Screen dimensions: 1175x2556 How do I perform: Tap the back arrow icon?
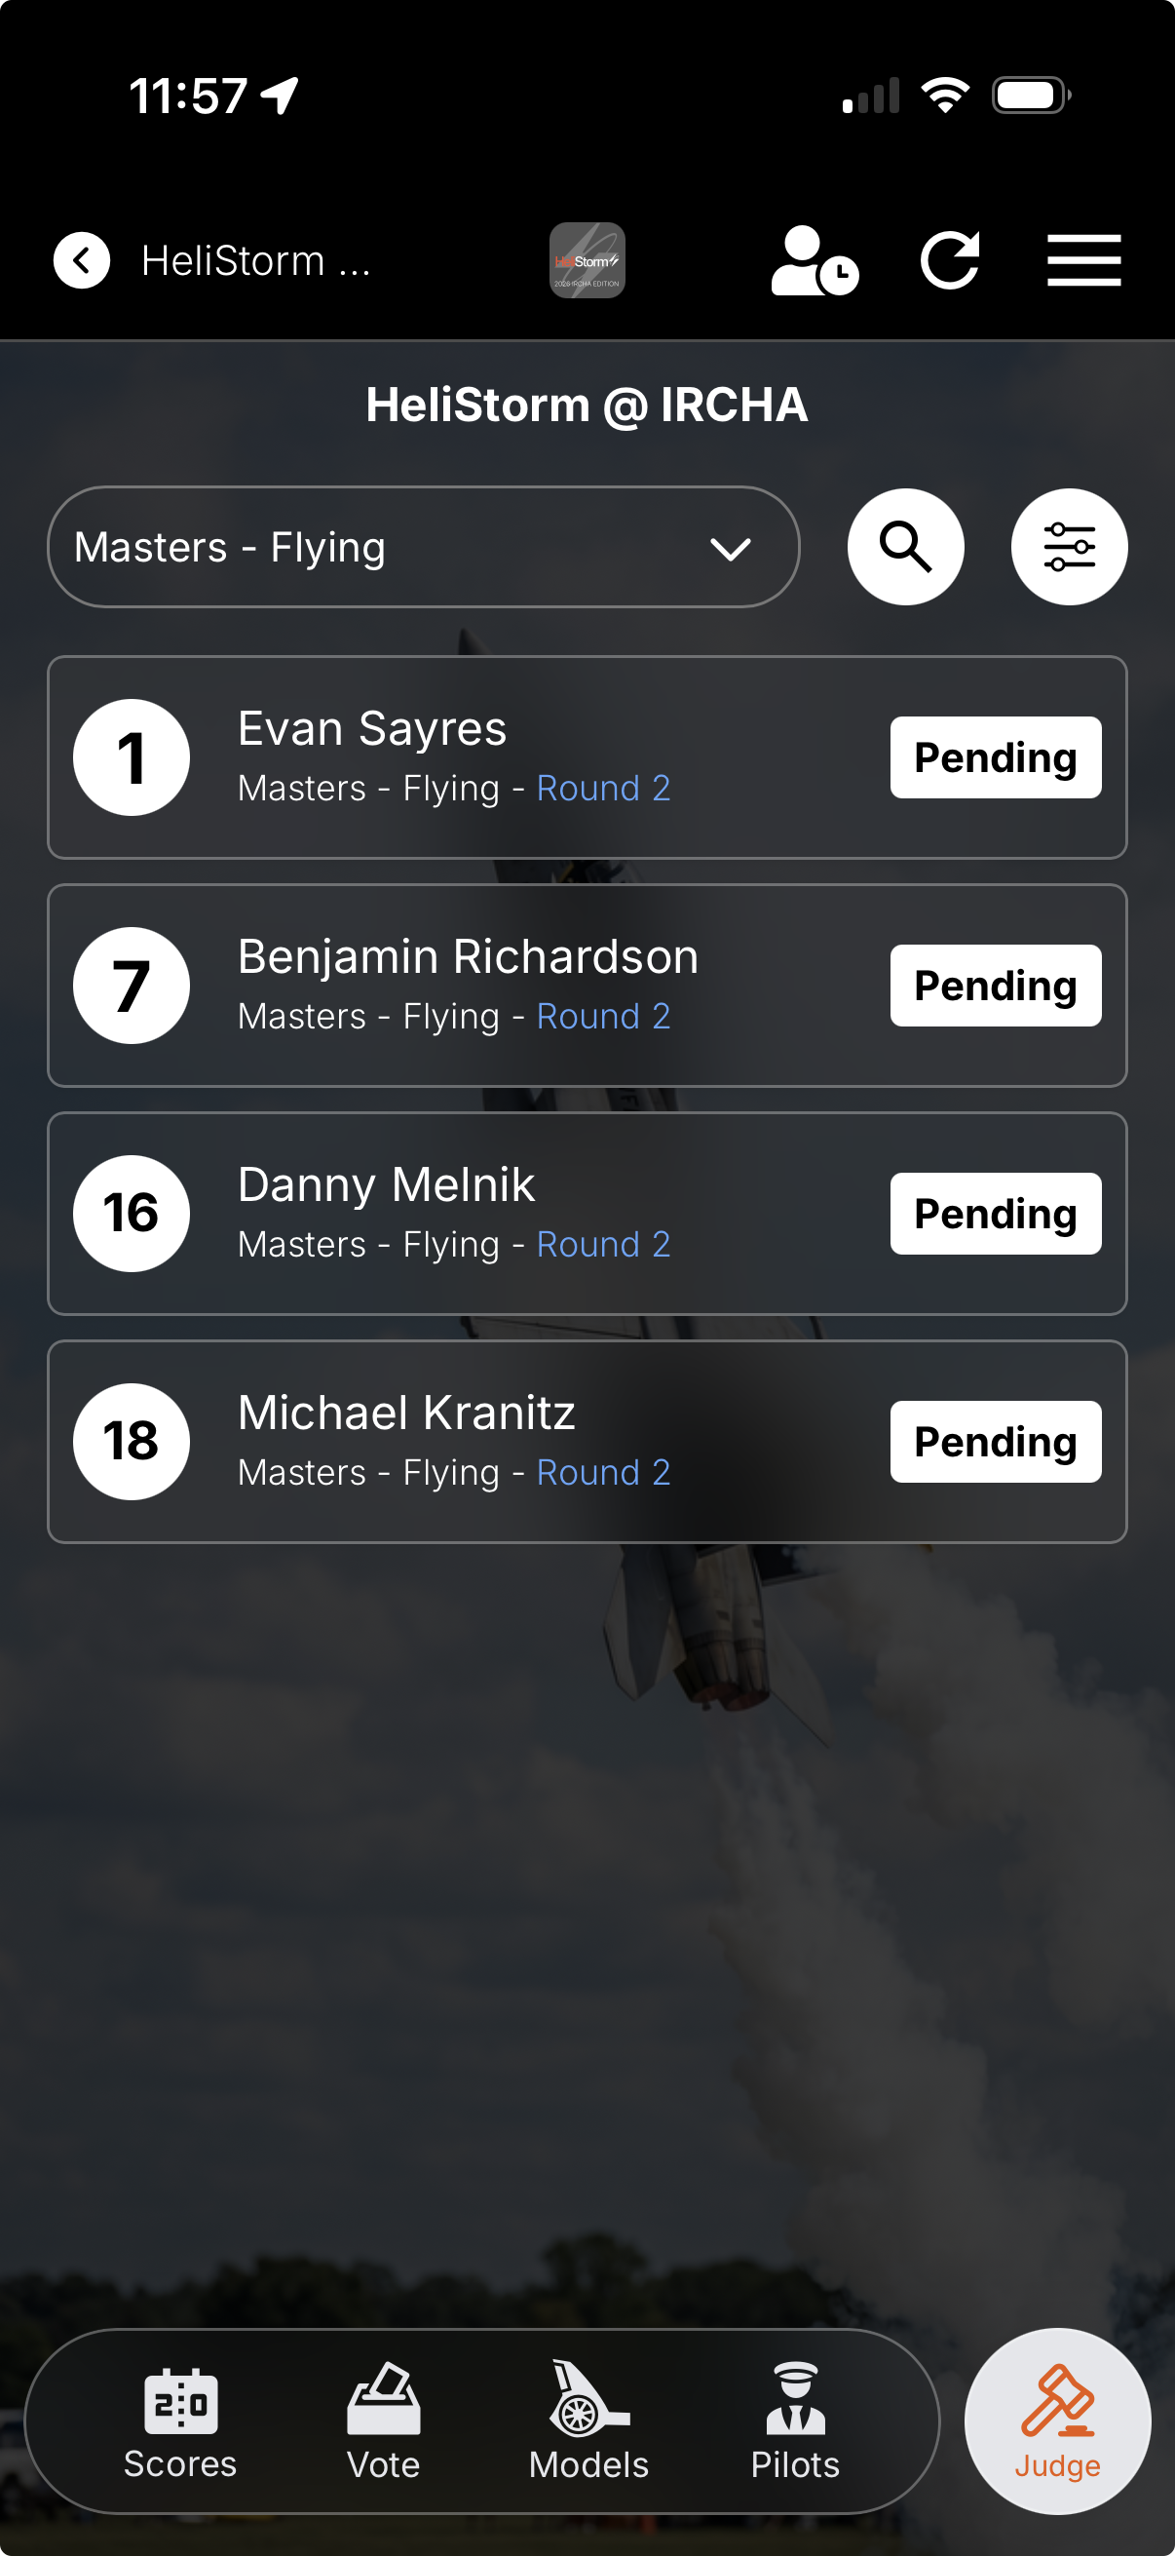tap(81, 261)
